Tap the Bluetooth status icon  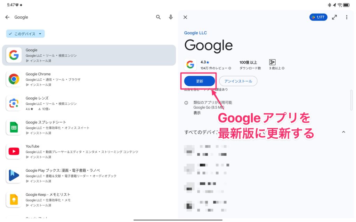coord(330,5)
